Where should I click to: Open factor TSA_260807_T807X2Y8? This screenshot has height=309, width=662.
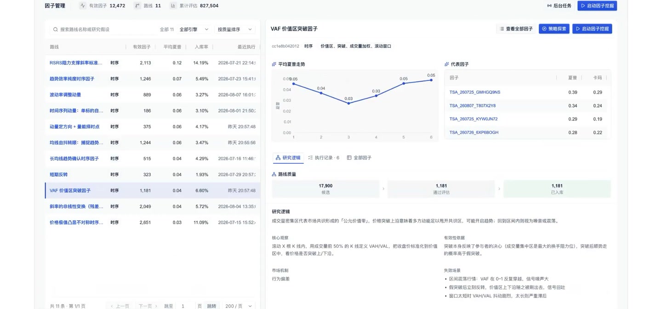(473, 106)
